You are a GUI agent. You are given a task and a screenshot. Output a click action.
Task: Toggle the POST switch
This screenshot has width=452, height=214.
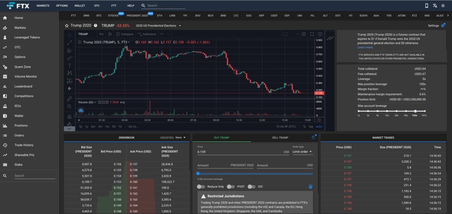coord(231,187)
